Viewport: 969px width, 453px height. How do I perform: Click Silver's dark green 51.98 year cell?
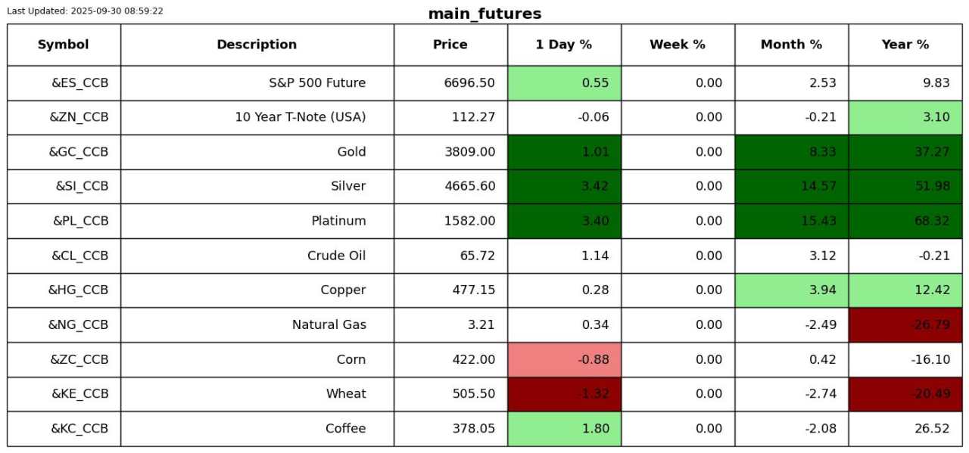click(x=905, y=187)
